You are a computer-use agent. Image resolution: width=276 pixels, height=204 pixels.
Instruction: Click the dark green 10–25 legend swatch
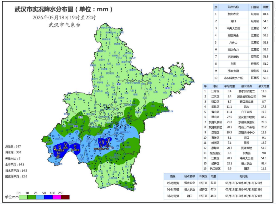click(31, 197)
